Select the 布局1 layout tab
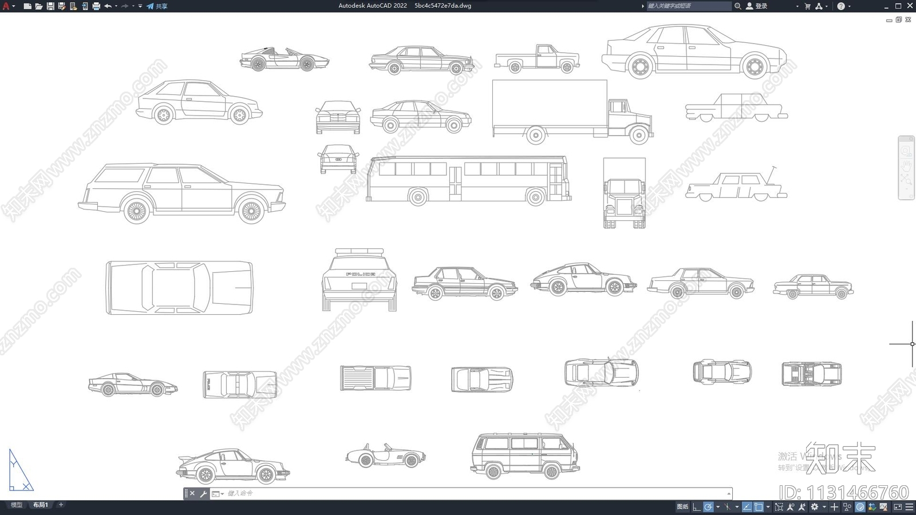Screen dimensions: 916x515 40,505
